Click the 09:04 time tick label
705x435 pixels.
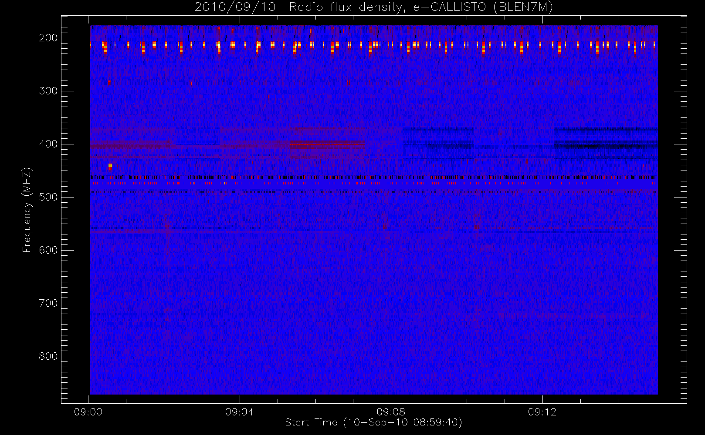point(240,412)
